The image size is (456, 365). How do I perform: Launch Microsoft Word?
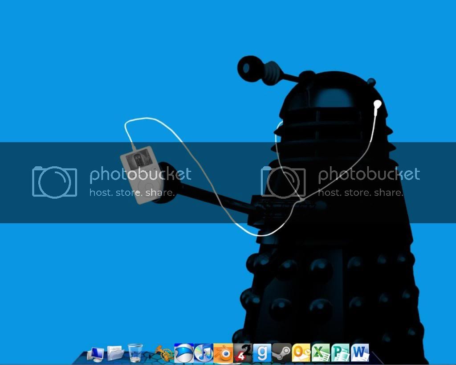[360, 353]
